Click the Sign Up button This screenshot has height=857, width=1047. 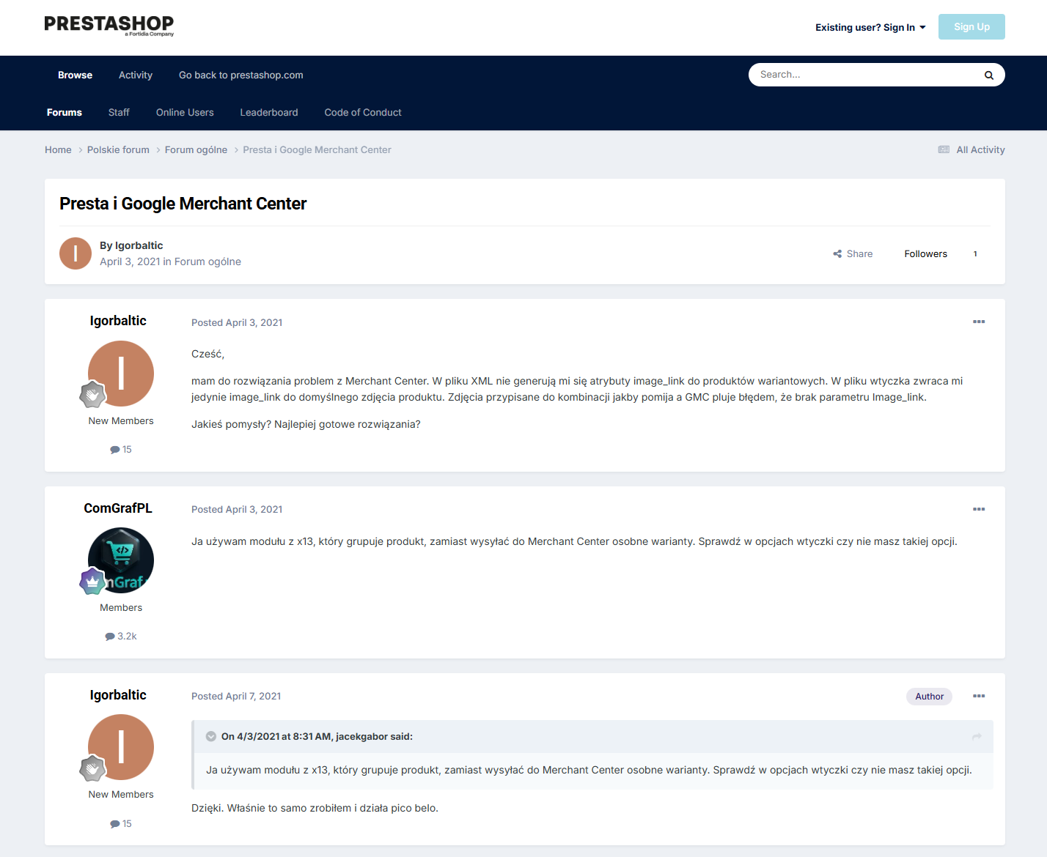(971, 27)
